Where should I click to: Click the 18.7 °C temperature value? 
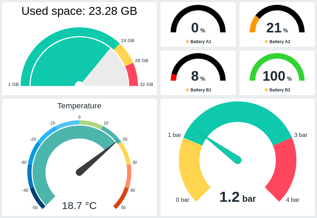pyautogui.click(x=79, y=206)
